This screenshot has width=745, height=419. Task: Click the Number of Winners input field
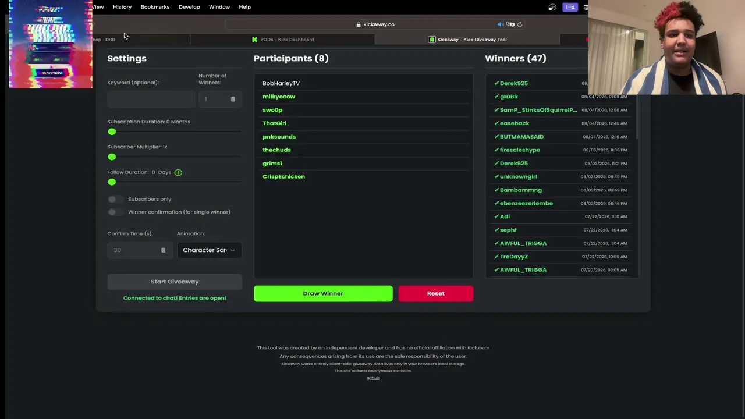point(219,99)
